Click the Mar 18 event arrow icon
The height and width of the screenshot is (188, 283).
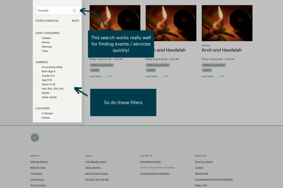point(109,76)
